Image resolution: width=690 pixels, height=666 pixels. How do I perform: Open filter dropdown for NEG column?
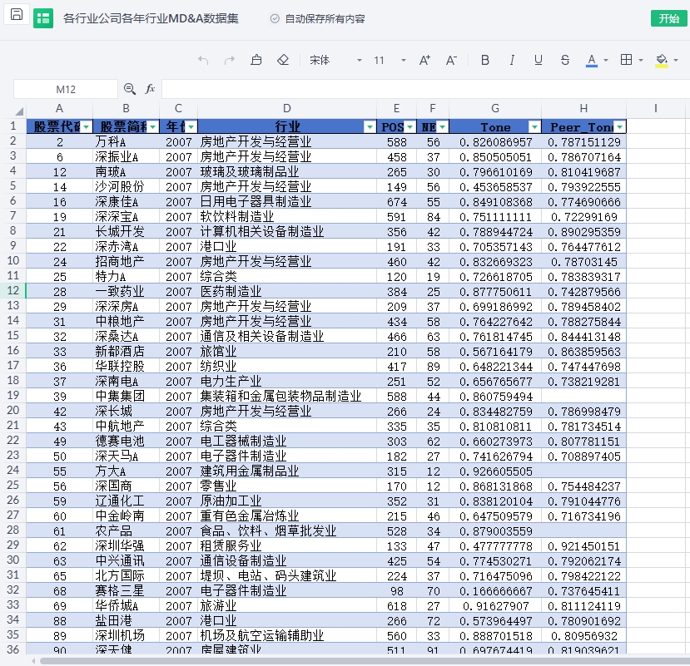[x=442, y=127]
